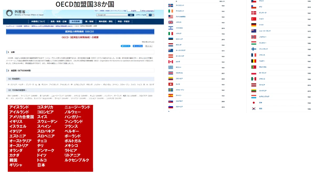Image resolution: width=315 pixels, height=177 pixels.
Task: Open the スロベニア country link
Action: coord(179,107)
